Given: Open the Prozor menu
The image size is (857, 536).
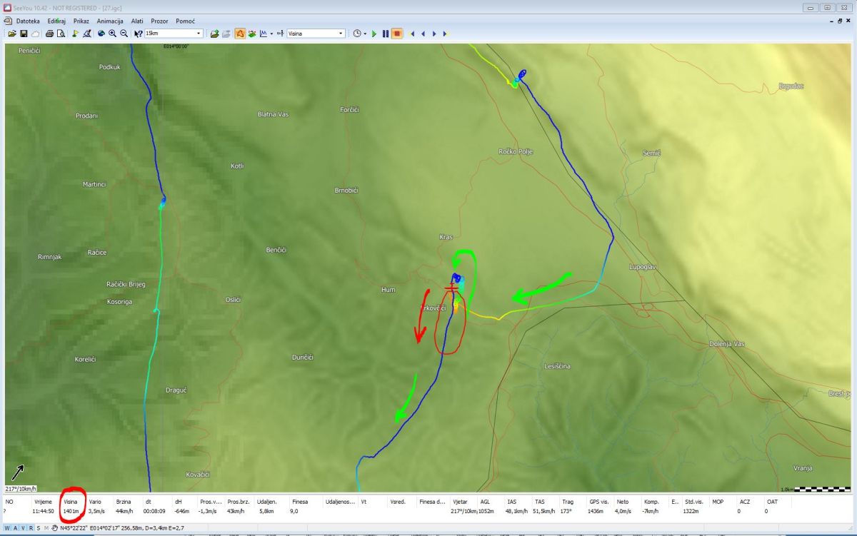Looking at the screenshot, I should (x=159, y=21).
